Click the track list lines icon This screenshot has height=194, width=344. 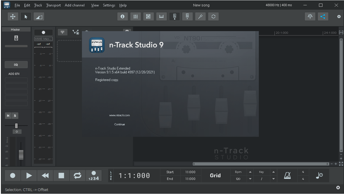pos(62,32)
